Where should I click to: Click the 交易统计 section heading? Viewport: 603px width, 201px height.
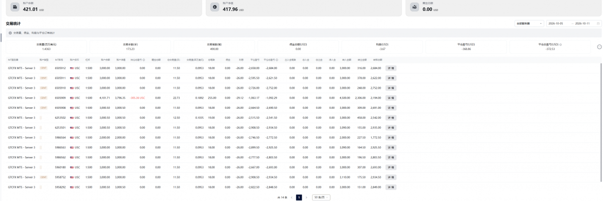pos(13,24)
